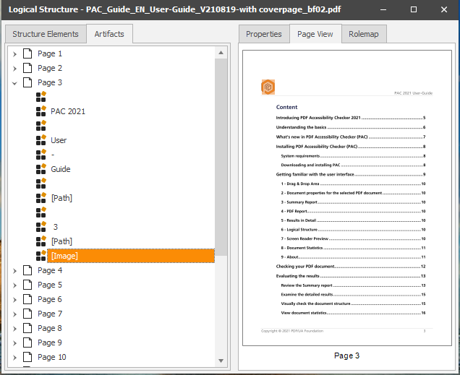Open the Rolemap tab

coord(364,34)
